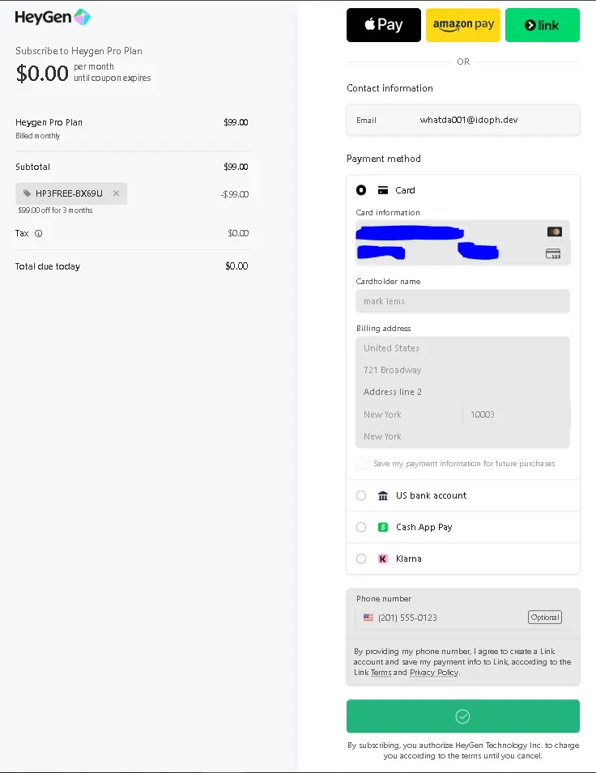Click the coupon tag icon
The height and width of the screenshot is (773, 596).
coord(28,193)
